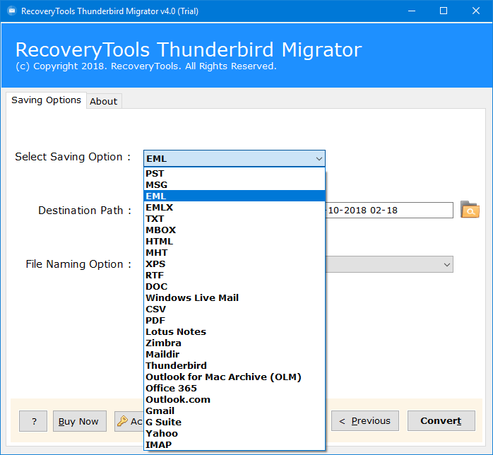
Task: Maximize the Thunderbird Migrator window
Action: coord(444,11)
